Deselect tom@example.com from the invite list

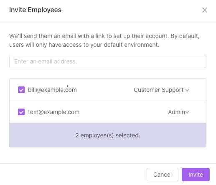click(21, 112)
